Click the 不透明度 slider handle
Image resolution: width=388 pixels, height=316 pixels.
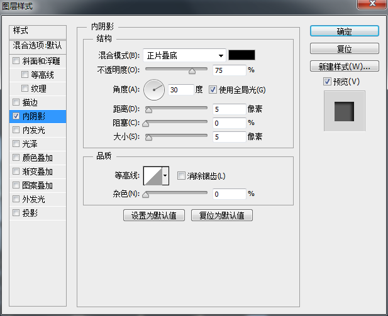(192, 71)
